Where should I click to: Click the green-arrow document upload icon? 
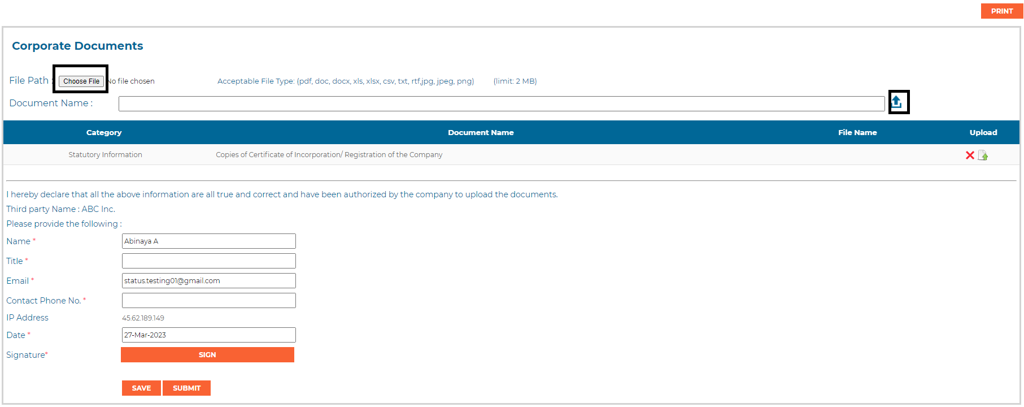click(x=983, y=155)
